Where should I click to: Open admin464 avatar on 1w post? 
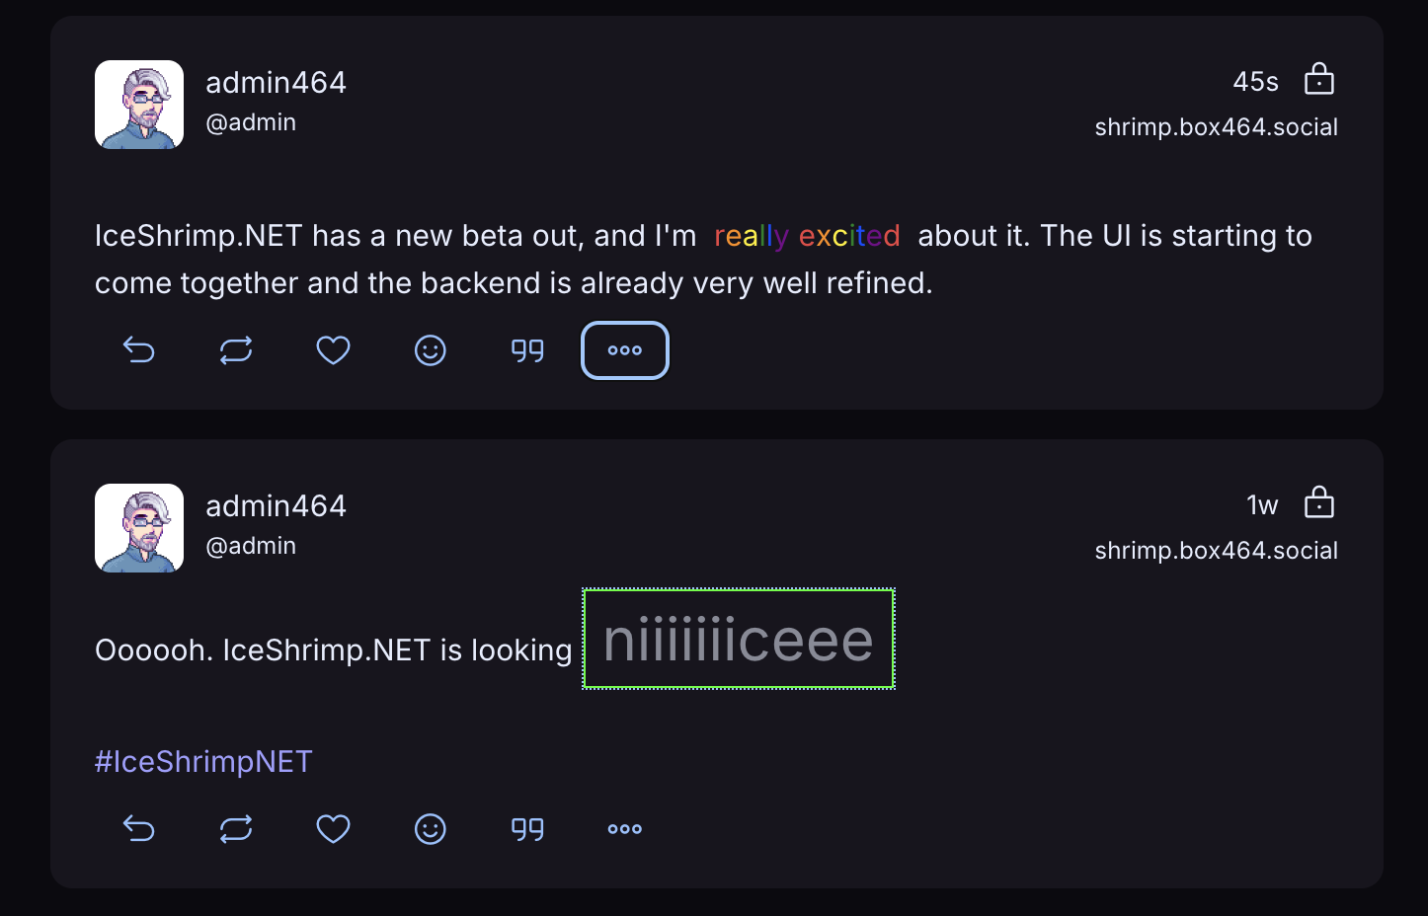tap(139, 528)
